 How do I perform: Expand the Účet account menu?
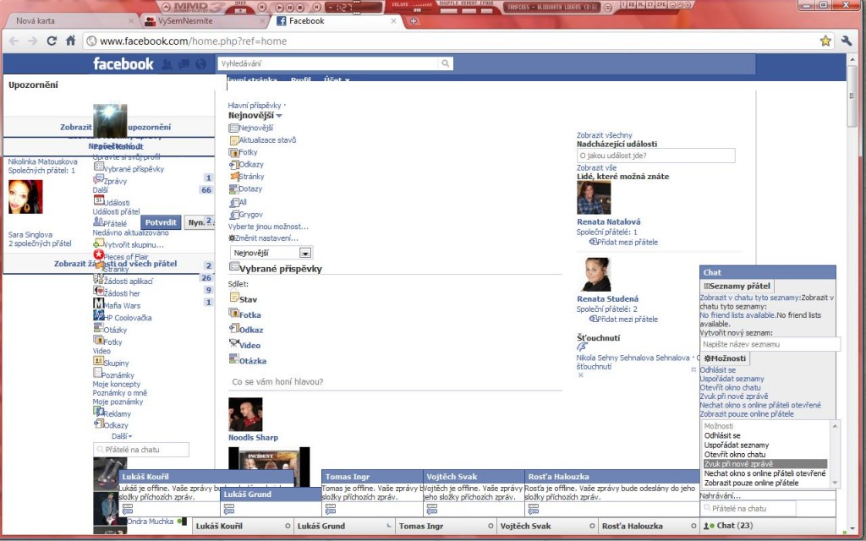337,80
